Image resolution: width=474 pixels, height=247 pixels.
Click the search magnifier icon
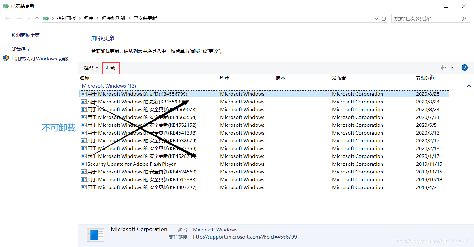coord(464,18)
